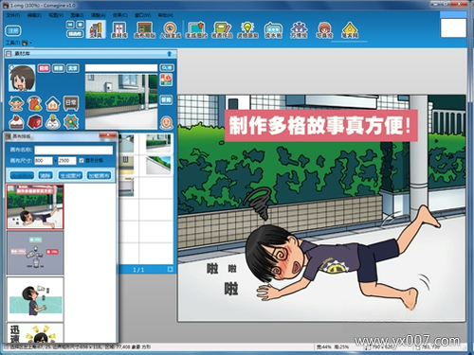
Task: Click the 加载画布 load canvas button
Action: 99,175
